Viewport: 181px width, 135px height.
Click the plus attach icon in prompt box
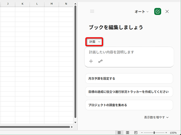91,61
